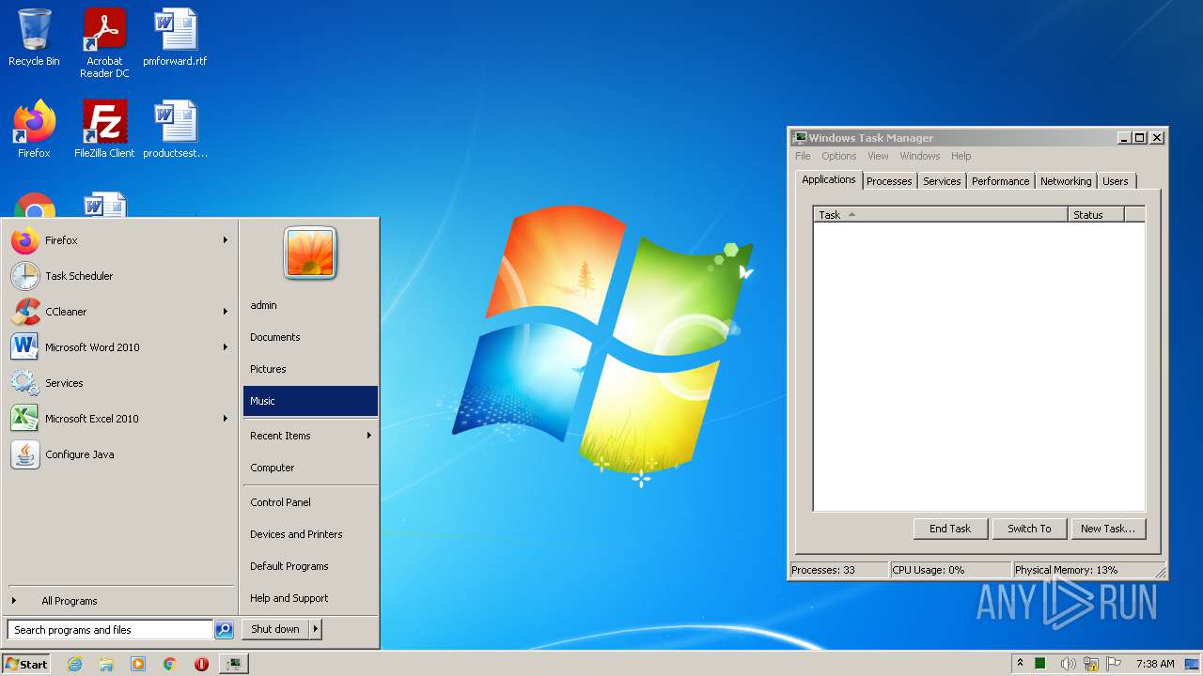This screenshot has height=676, width=1203.
Task: Click the Shut down button
Action: click(275, 629)
